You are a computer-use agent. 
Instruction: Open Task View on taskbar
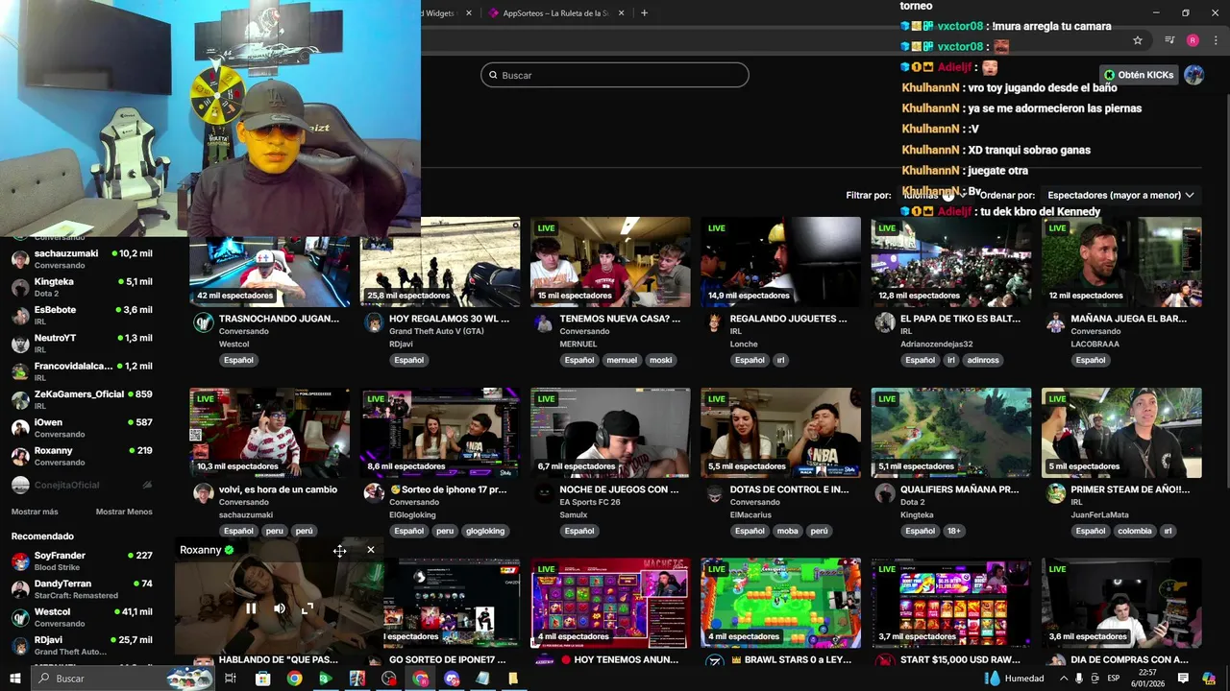[x=231, y=679]
